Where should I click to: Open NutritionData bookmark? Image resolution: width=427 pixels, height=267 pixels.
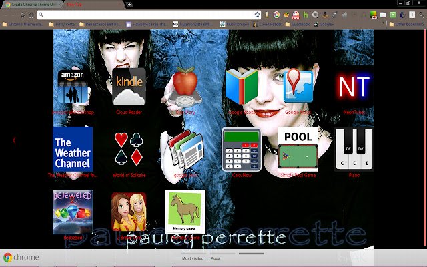point(193,24)
